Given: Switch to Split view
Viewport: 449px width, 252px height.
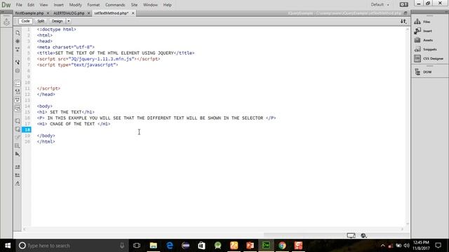Looking at the screenshot, I should coord(41,21).
